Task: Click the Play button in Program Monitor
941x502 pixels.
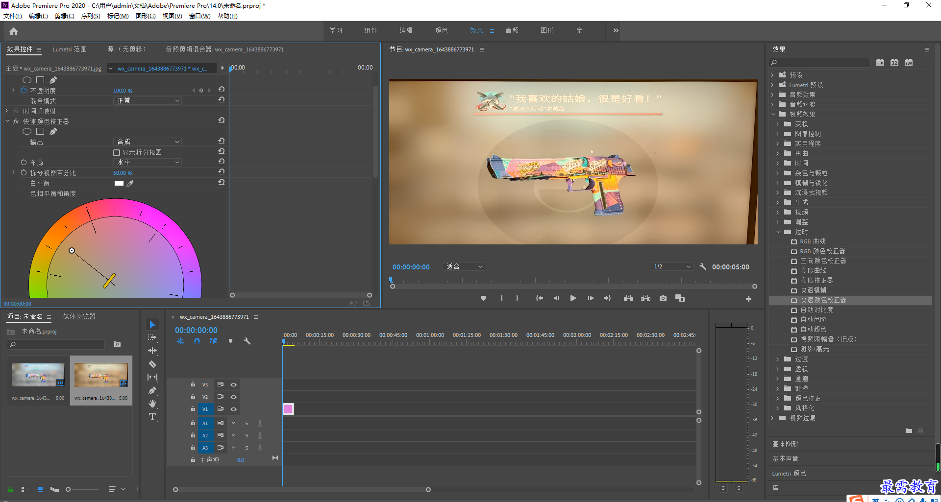Action: tap(573, 298)
